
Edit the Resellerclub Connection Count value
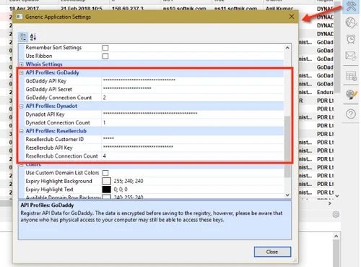tap(193, 156)
